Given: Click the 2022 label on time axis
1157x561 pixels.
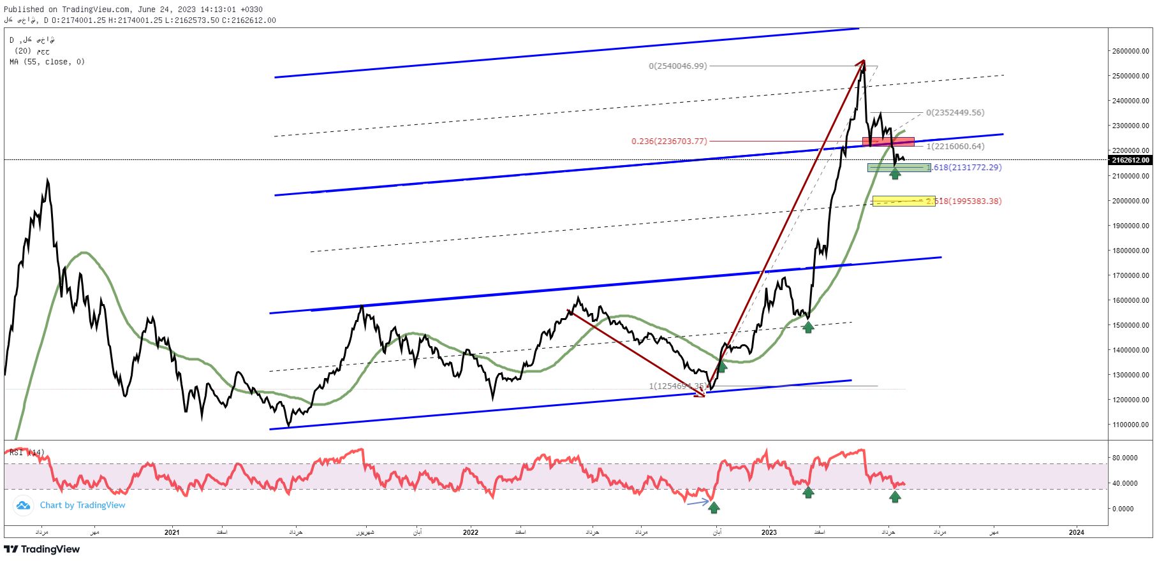Looking at the screenshot, I should click(x=471, y=532).
